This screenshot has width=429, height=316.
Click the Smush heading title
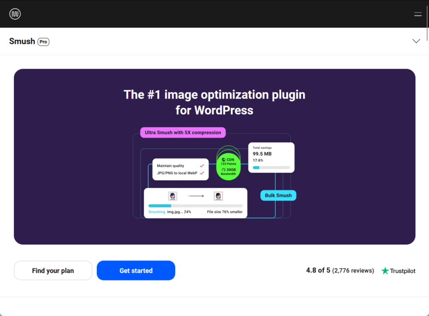tap(22, 41)
